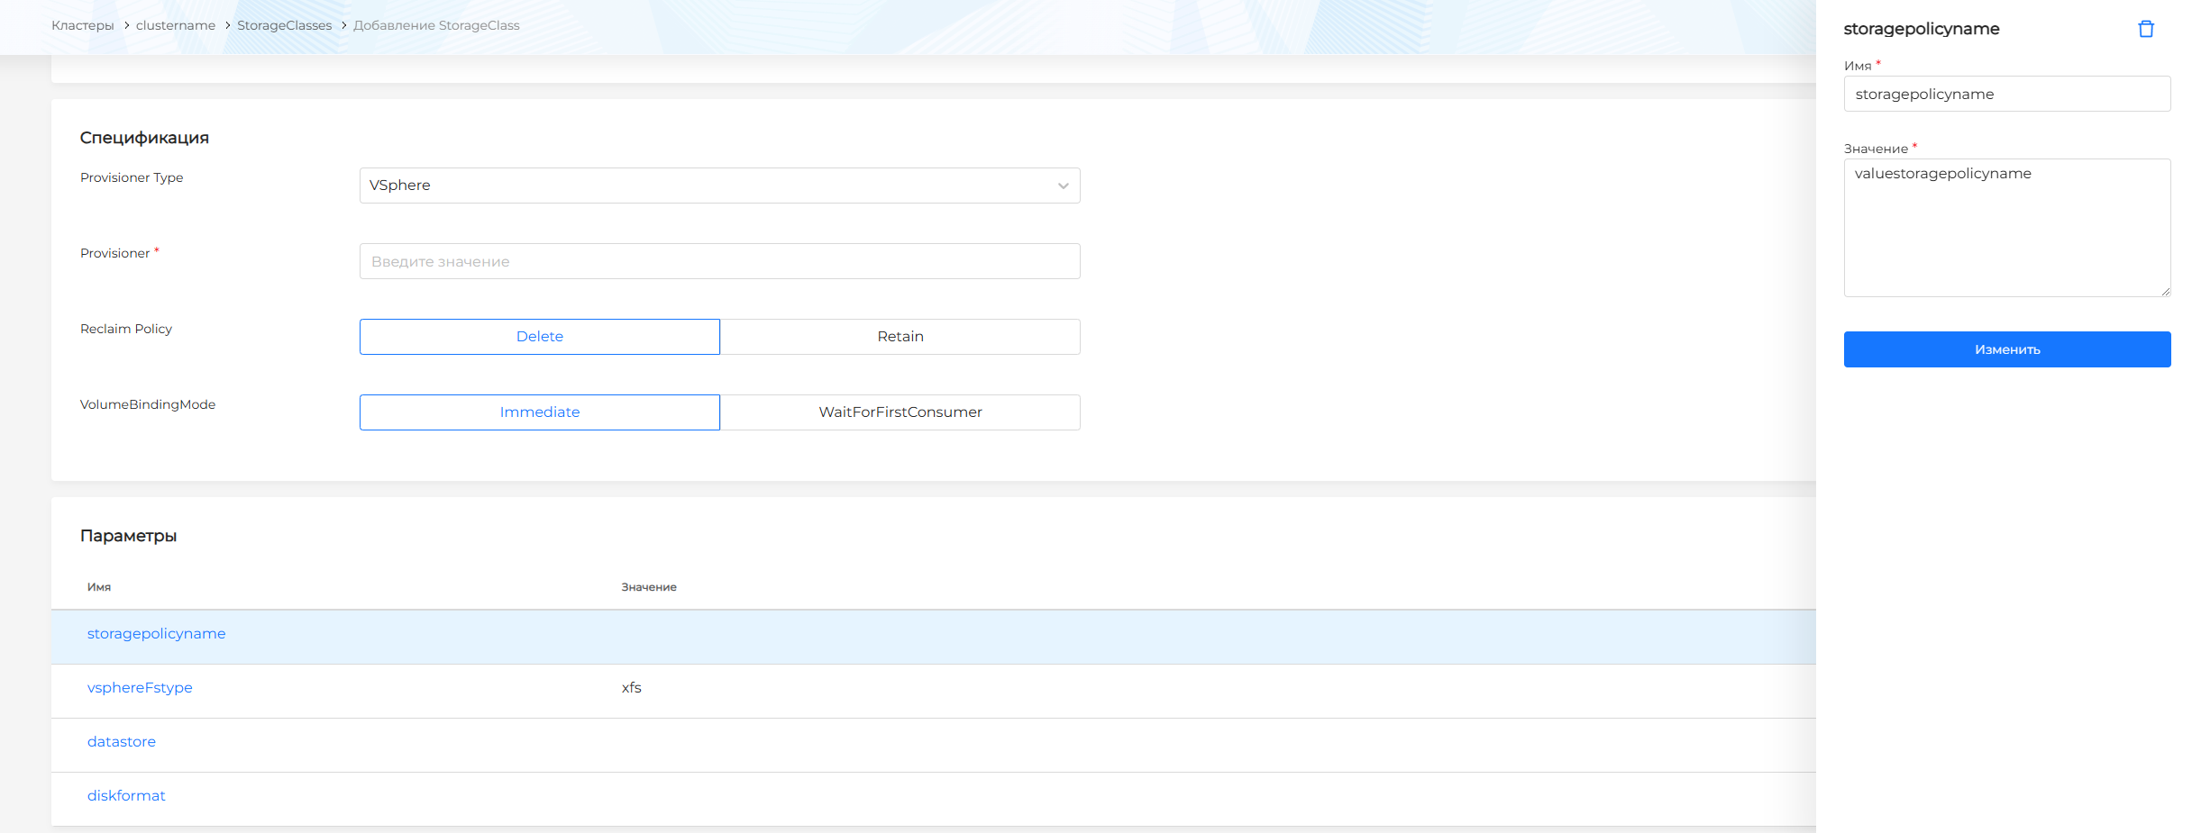
Task: Grab the textarea resize handle corner
Action: pos(2165,292)
